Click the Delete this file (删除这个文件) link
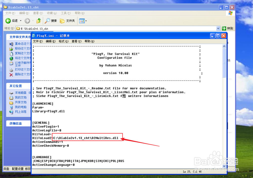 [23, 74]
